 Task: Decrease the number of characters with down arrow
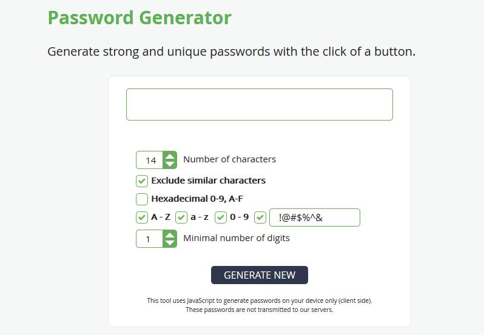[170, 164]
